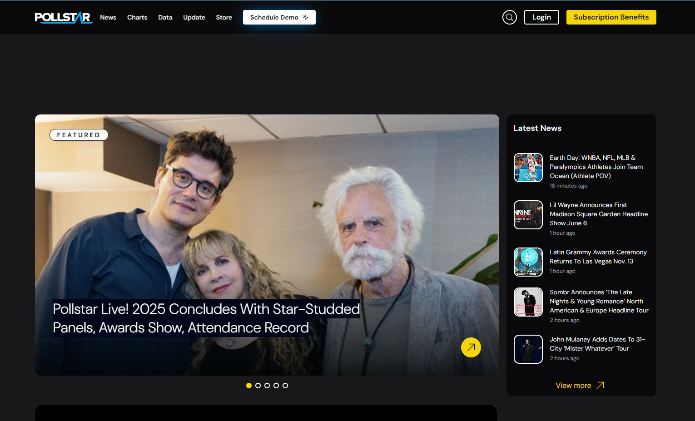Open the Update menu
The image size is (695, 421).
point(194,17)
